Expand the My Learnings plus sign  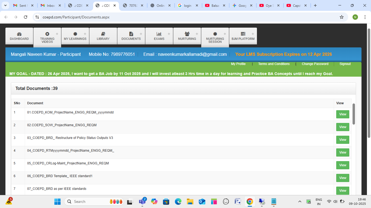coord(85,34)
